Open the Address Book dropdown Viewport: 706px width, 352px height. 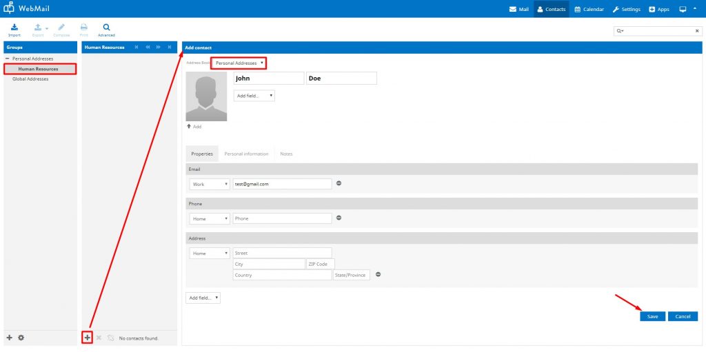click(x=239, y=63)
